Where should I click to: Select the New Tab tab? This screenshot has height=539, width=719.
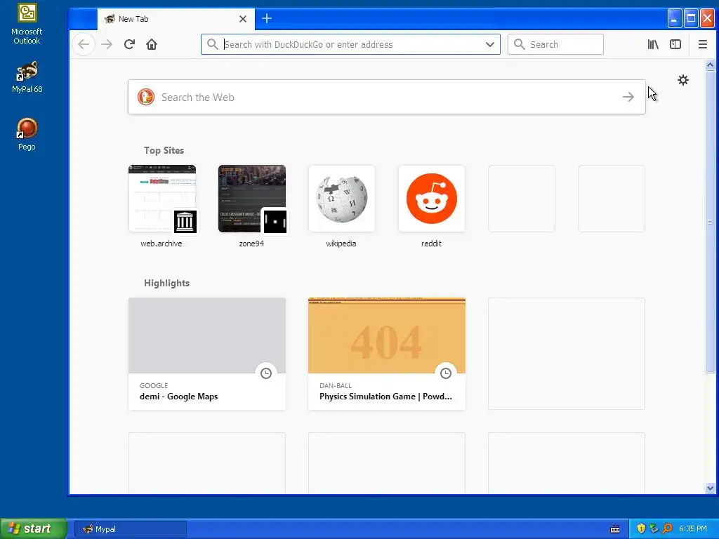176,19
